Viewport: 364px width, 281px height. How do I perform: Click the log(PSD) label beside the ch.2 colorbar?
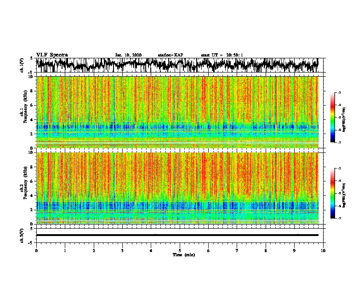344,195
